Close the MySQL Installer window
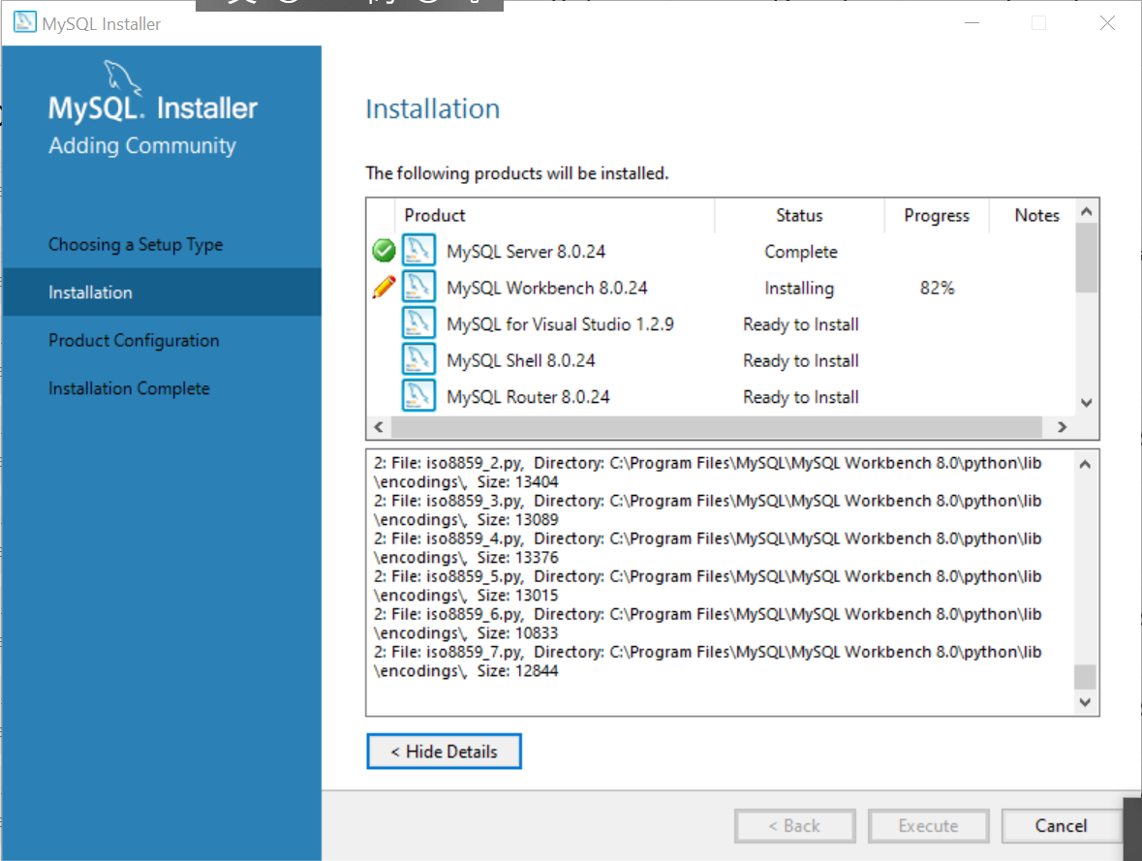The width and height of the screenshot is (1142, 861). [1107, 23]
